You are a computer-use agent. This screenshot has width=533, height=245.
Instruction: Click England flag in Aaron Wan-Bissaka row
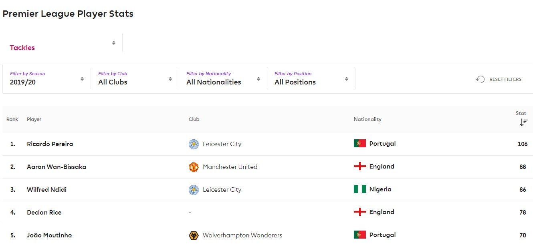coord(359,167)
